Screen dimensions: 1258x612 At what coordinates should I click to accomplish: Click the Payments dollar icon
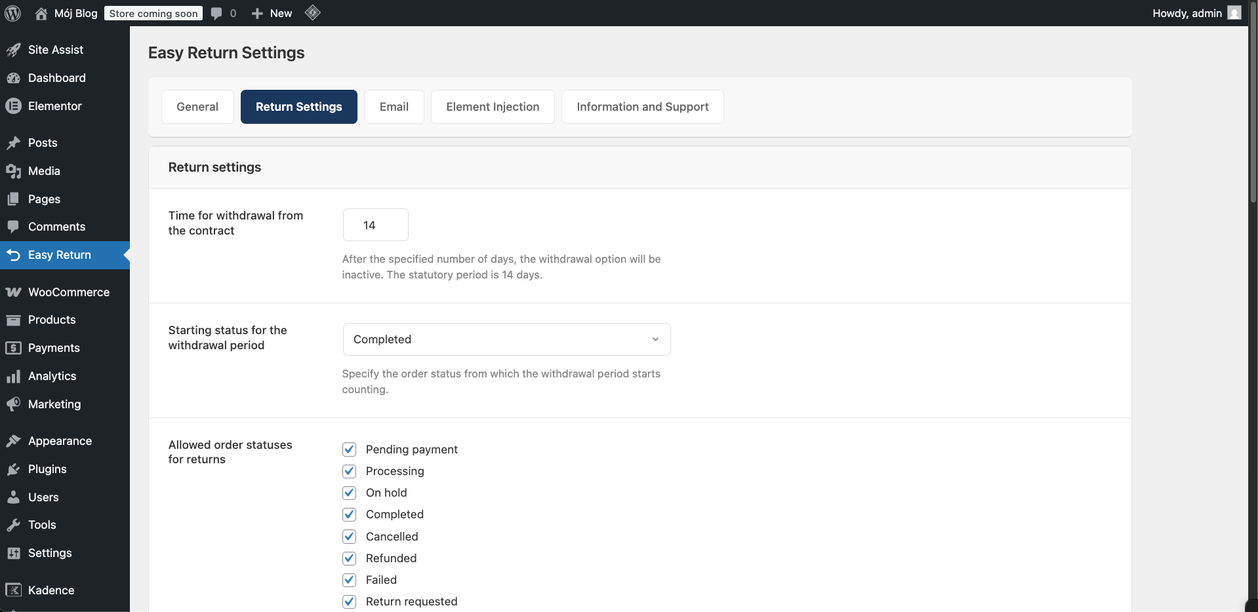pyautogui.click(x=13, y=348)
